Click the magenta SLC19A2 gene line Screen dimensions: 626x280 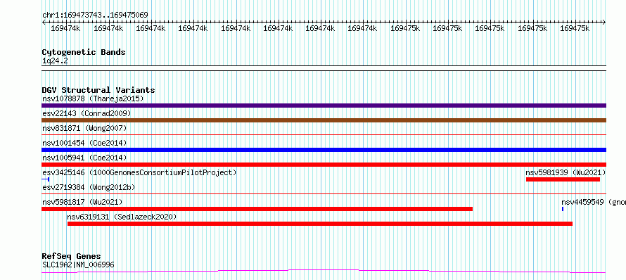click(324, 272)
